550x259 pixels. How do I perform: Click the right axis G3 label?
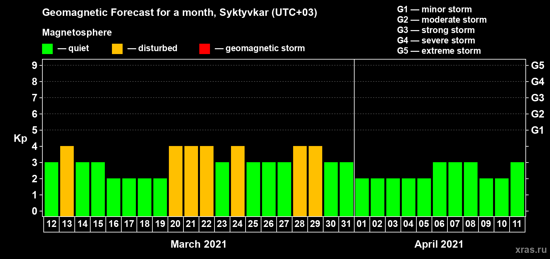coord(538,98)
